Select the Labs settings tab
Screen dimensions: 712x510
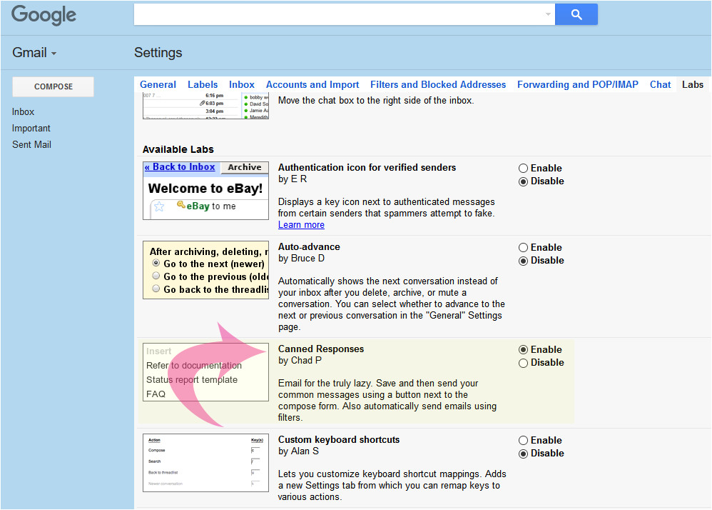point(693,84)
